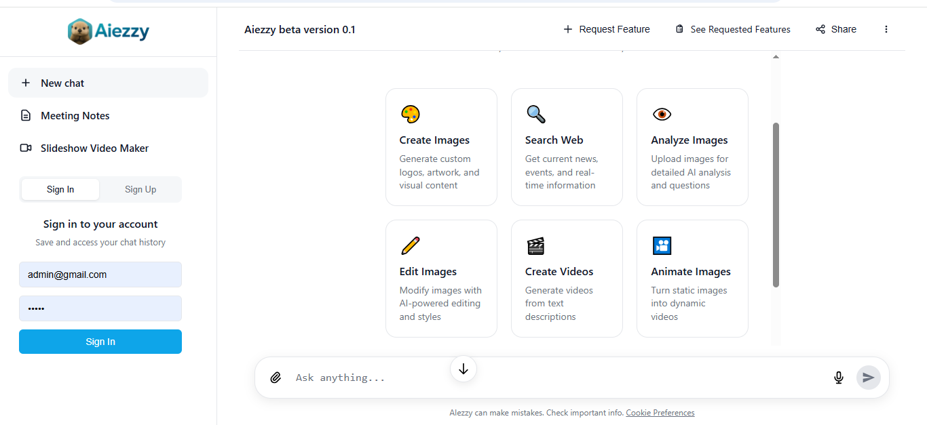Click the microphone voice input icon
927x425 pixels.
pos(839,378)
